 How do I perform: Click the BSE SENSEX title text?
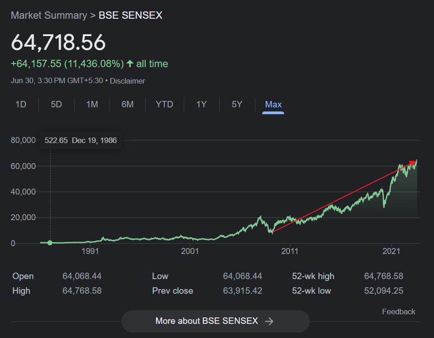[130, 15]
